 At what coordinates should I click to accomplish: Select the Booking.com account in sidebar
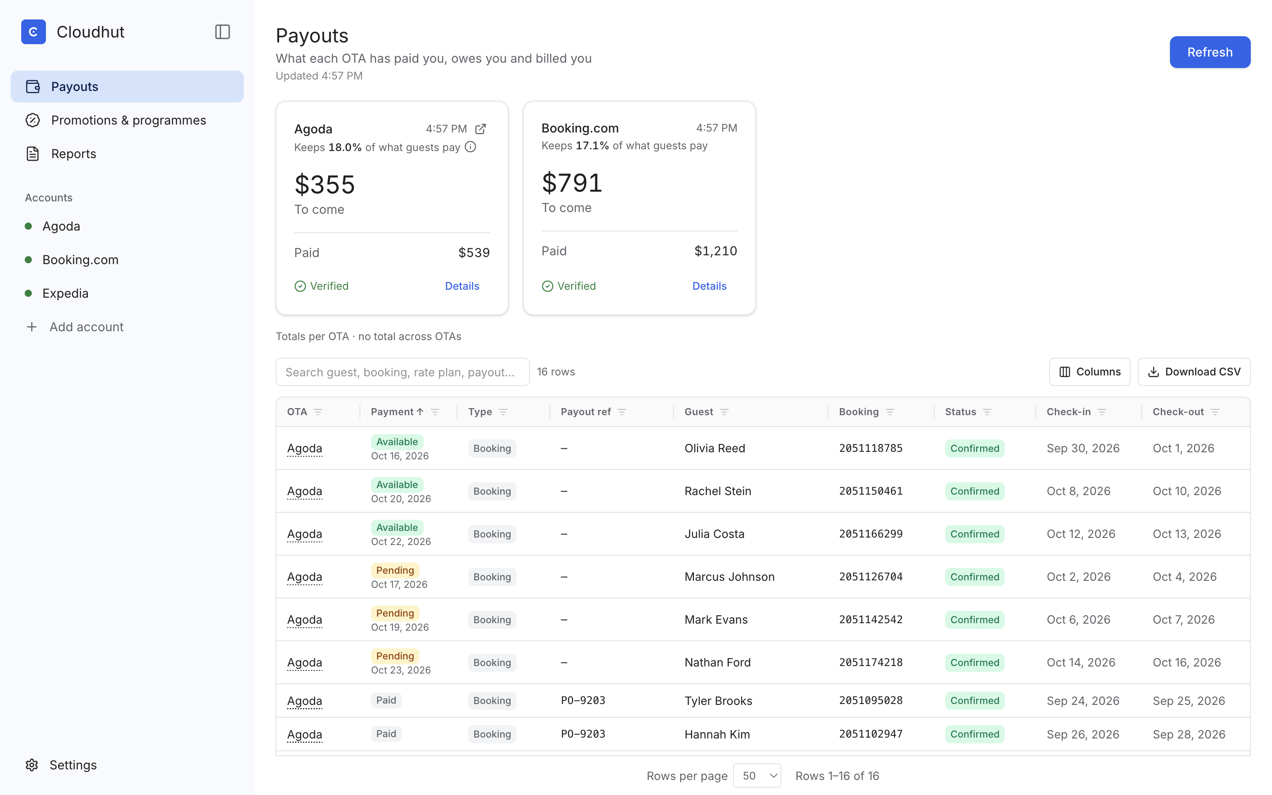coord(80,260)
